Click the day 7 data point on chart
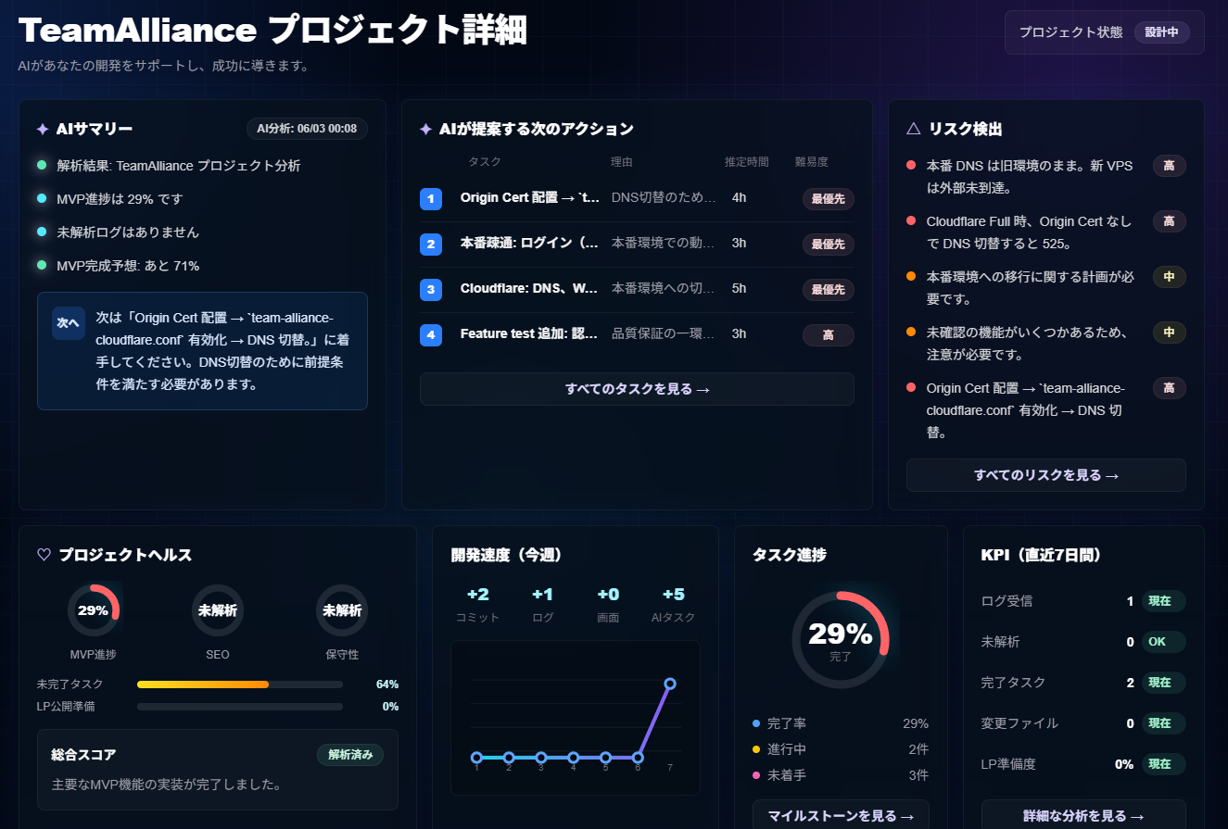This screenshot has height=829, width=1228. 670,684
